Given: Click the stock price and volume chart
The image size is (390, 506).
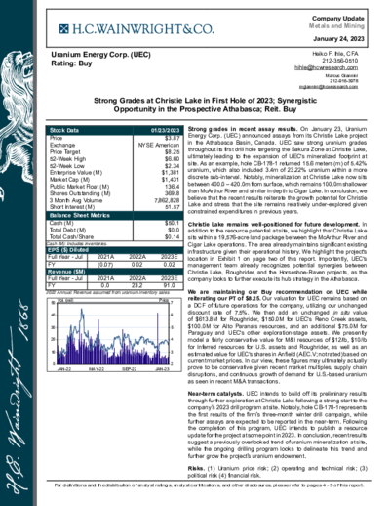Looking at the screenshot, I should click(x=114, y=334).
